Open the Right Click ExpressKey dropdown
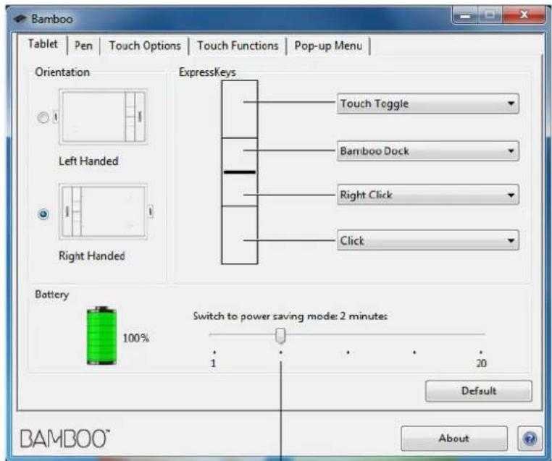This screenshot has width=552, height=461. coord(427,195)
